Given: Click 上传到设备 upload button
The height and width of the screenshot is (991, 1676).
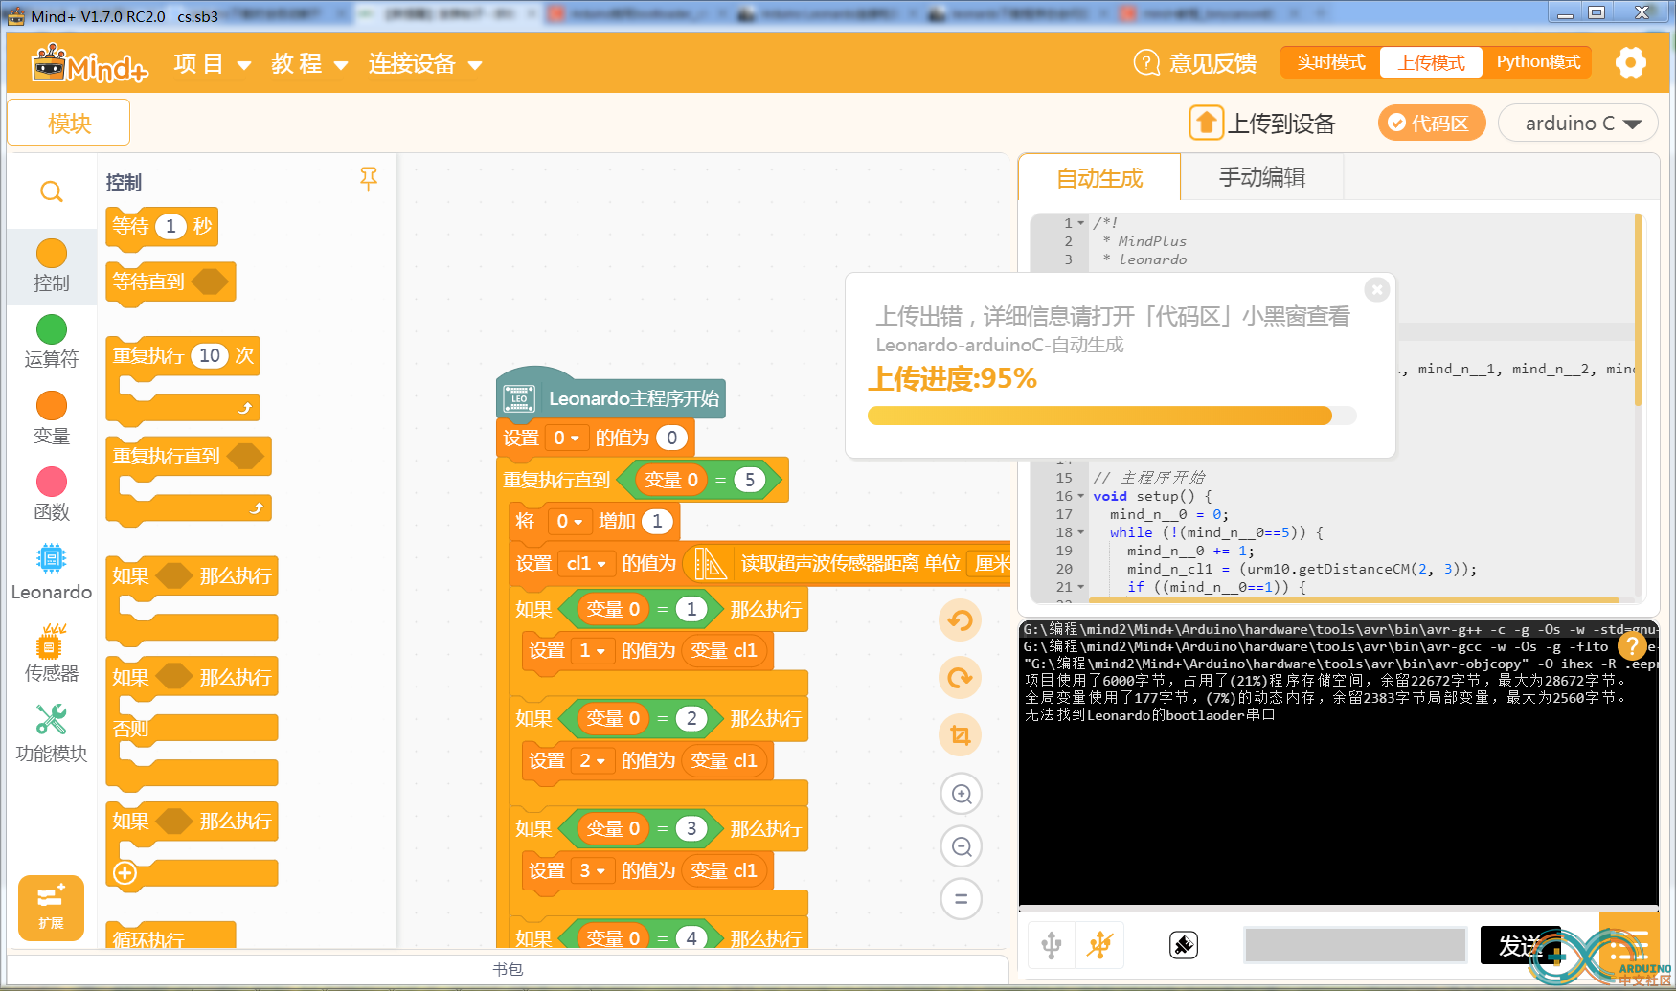Looking at the screenshot, I should click(x=1262, y=124).
